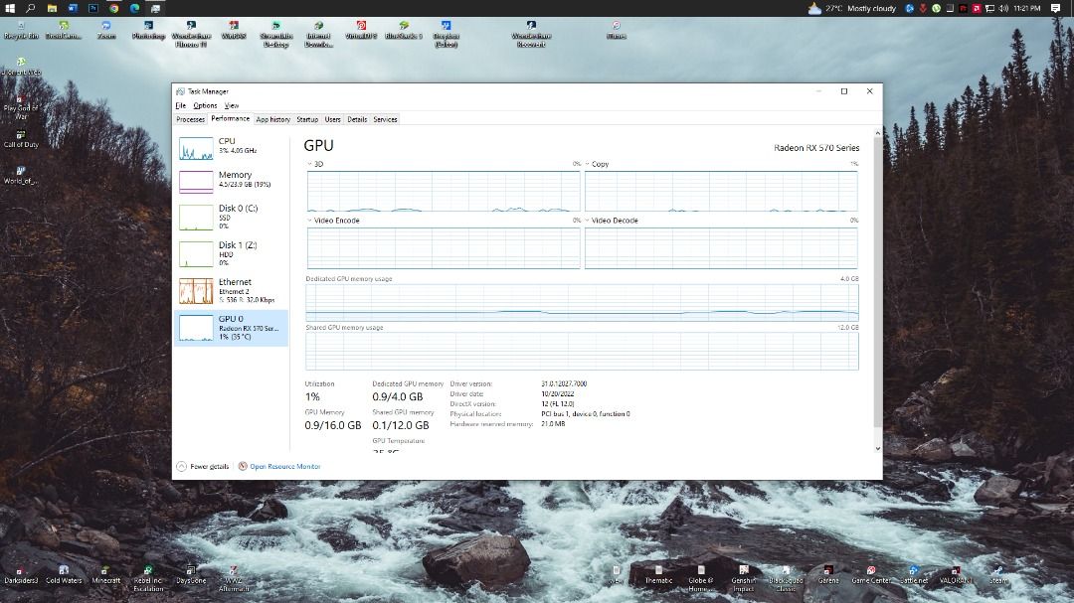The height and width of the screenshot is (603, 1074).
Task: Click the Recycle Bin desktop icon
Action: coord(21,30)
